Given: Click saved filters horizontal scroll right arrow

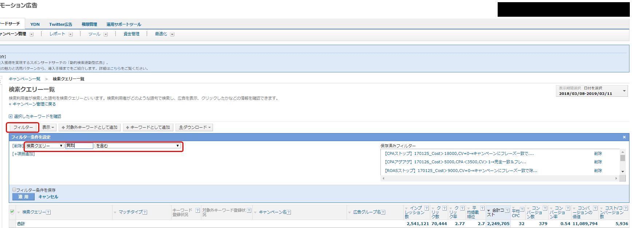Looking at the screenshot, I should point(616,178).
